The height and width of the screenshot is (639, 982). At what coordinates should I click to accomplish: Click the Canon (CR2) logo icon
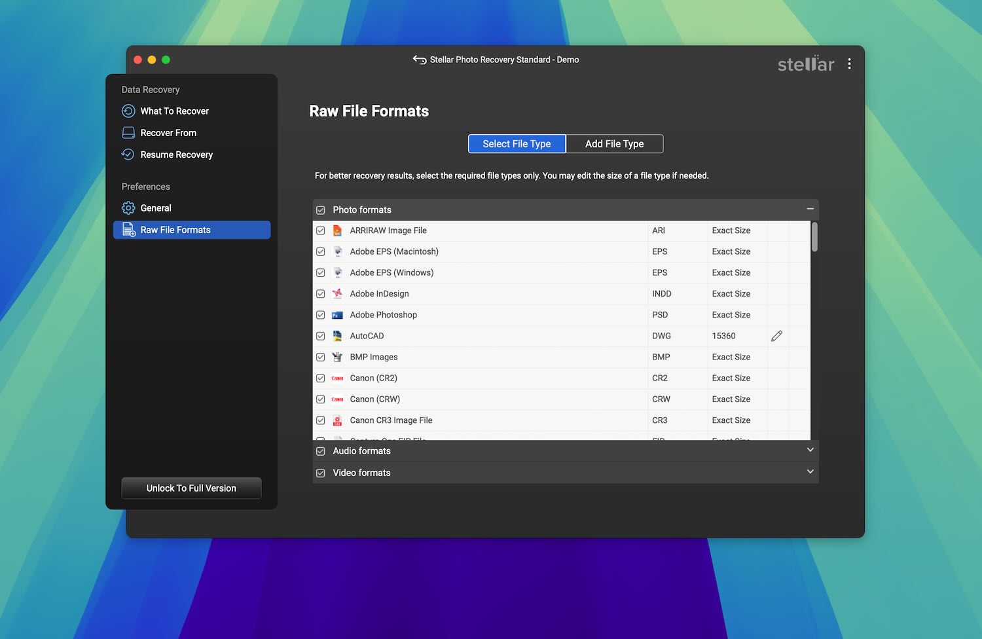(337, 378)
